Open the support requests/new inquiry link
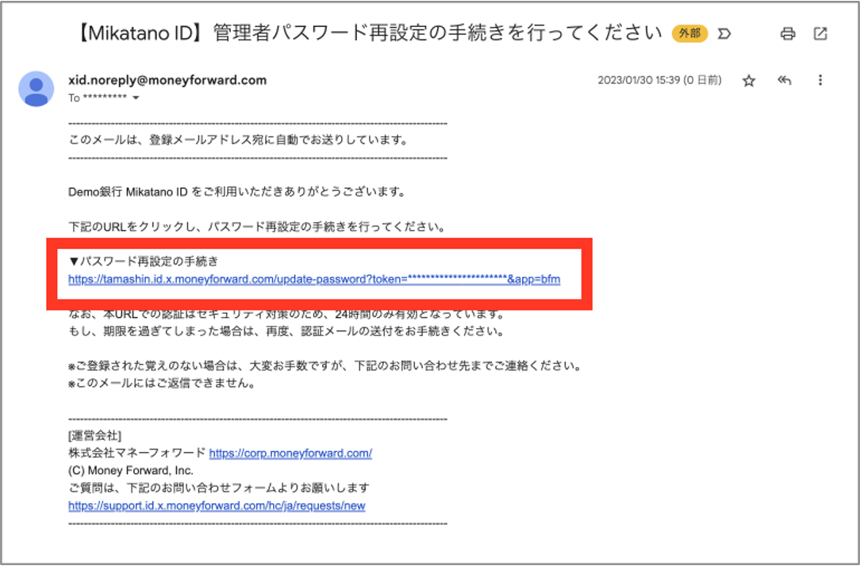The height and width of the screenshot is (566, 860). point(217,506)
